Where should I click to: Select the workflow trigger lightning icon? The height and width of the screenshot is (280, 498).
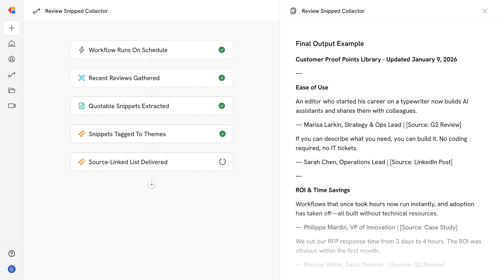tap(82, 50)
